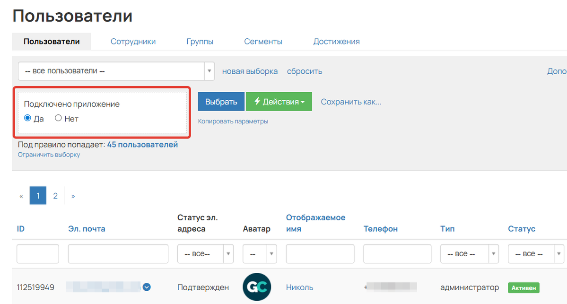Open the Действия actions menu
Image resolution: width=567 pixels, height=304 pixels.
(279, 101)
